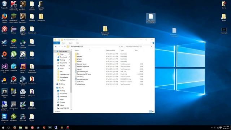Select the Valley Benchmark desktop shortcut
The image size is (231, 130).
pyautogui.click(x=23, y=18)
